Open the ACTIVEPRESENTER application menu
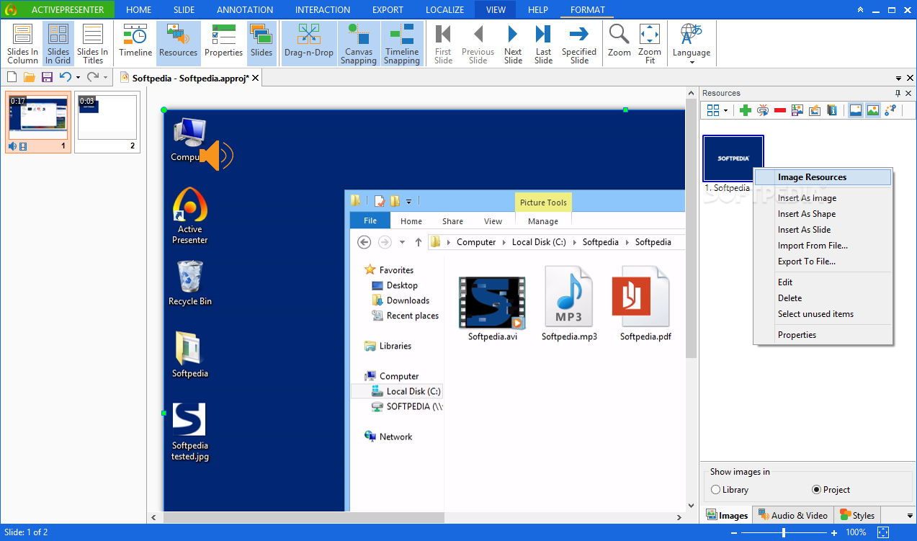 coord(58,10)
